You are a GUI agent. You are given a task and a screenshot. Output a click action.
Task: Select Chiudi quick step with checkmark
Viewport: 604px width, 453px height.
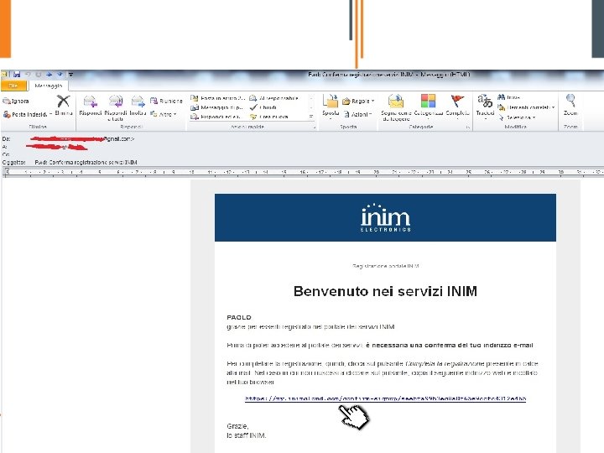(263, 107)
